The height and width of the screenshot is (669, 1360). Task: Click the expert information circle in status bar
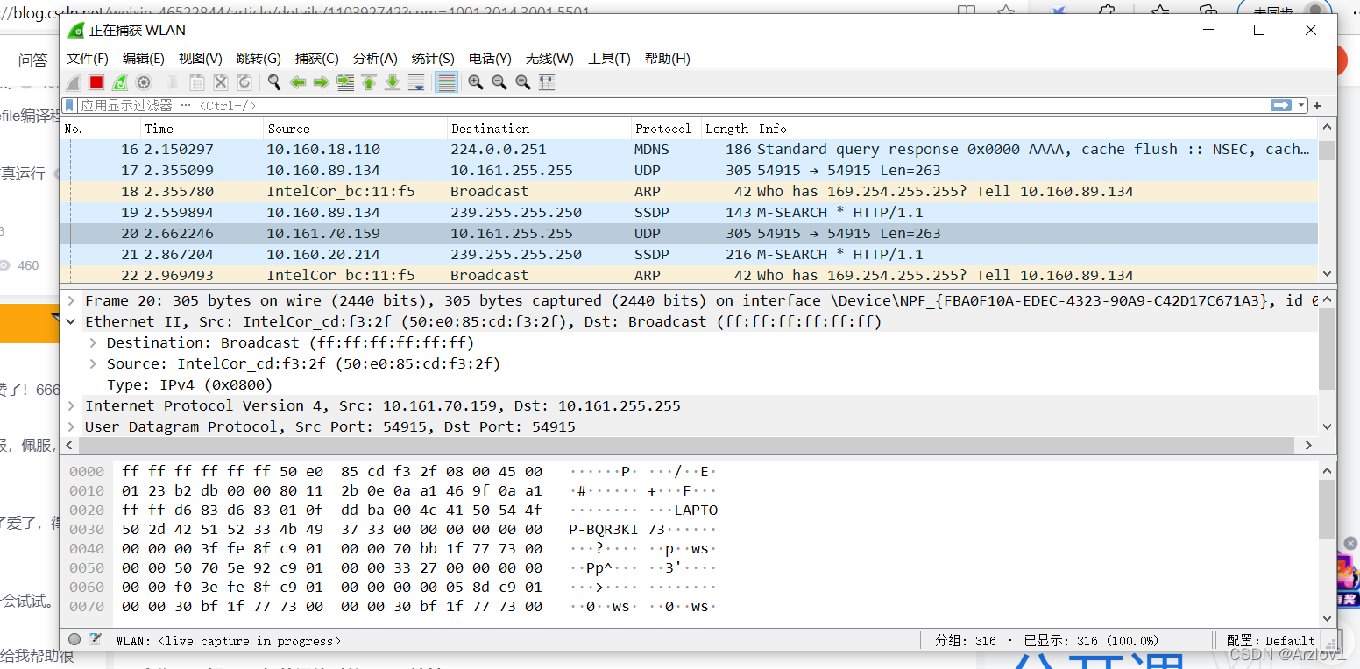click(x=74, y=639)
